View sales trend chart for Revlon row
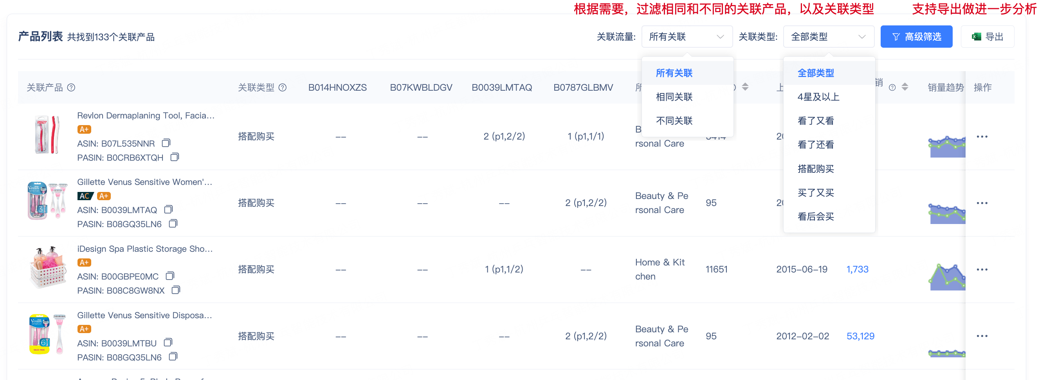 [946, 147]
